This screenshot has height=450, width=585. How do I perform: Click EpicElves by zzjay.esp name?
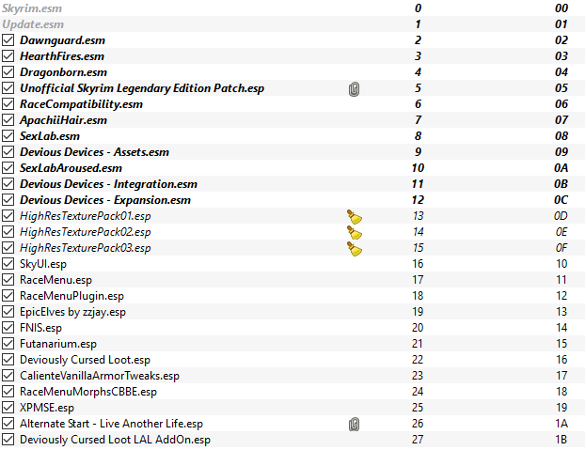[x=72, y=312]
